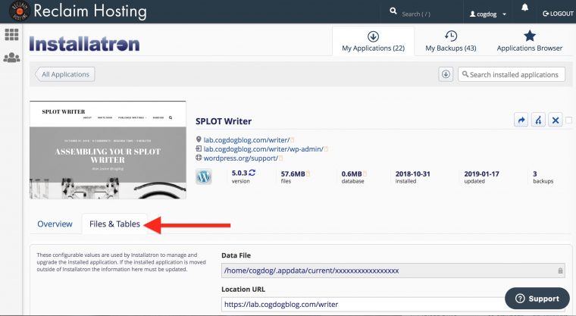The width and height of the screenshot is (576, 316).
Task: Select the Files & Tables tab
Action: click(x=114, y=224)
